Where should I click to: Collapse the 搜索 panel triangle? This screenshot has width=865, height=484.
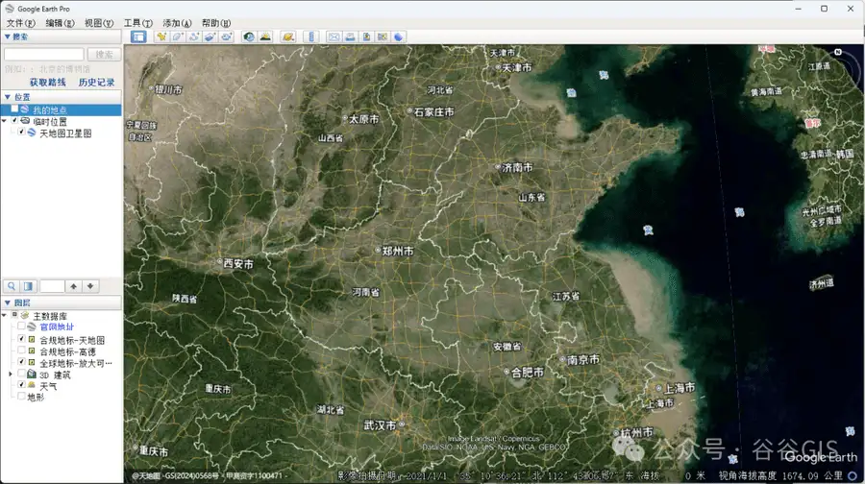7,36
